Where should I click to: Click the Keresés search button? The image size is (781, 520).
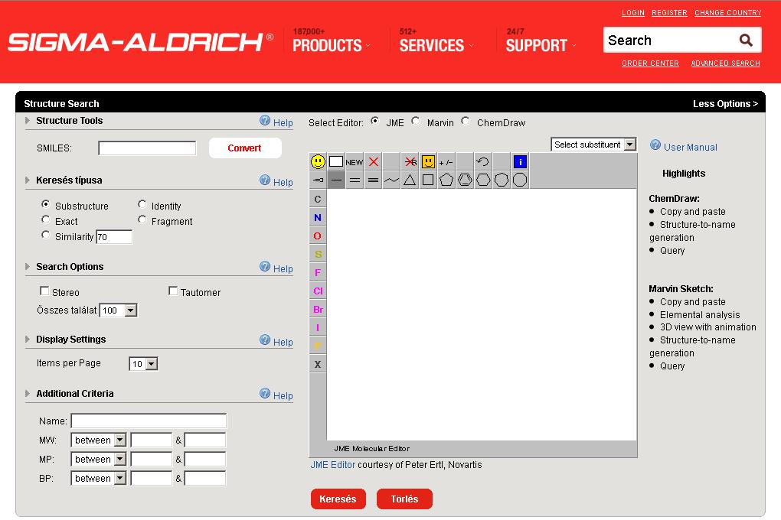coord(338,499)
